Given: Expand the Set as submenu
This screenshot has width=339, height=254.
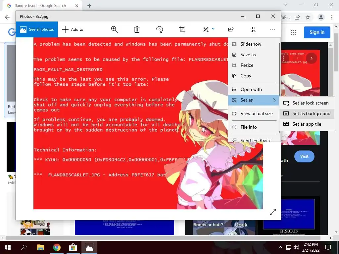Looking at the screenshot, I should tap(253, 100).
